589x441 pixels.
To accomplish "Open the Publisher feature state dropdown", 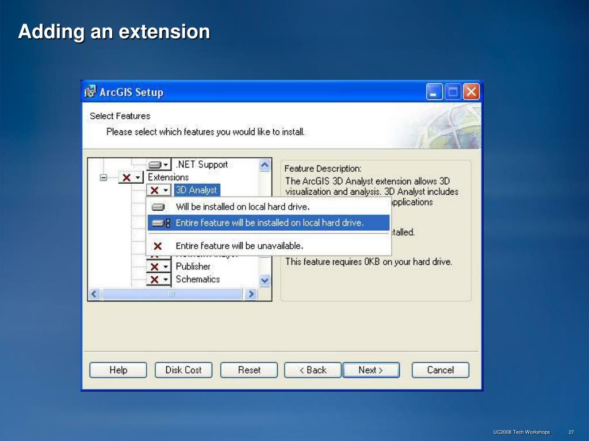I will [x=159, y=266].
